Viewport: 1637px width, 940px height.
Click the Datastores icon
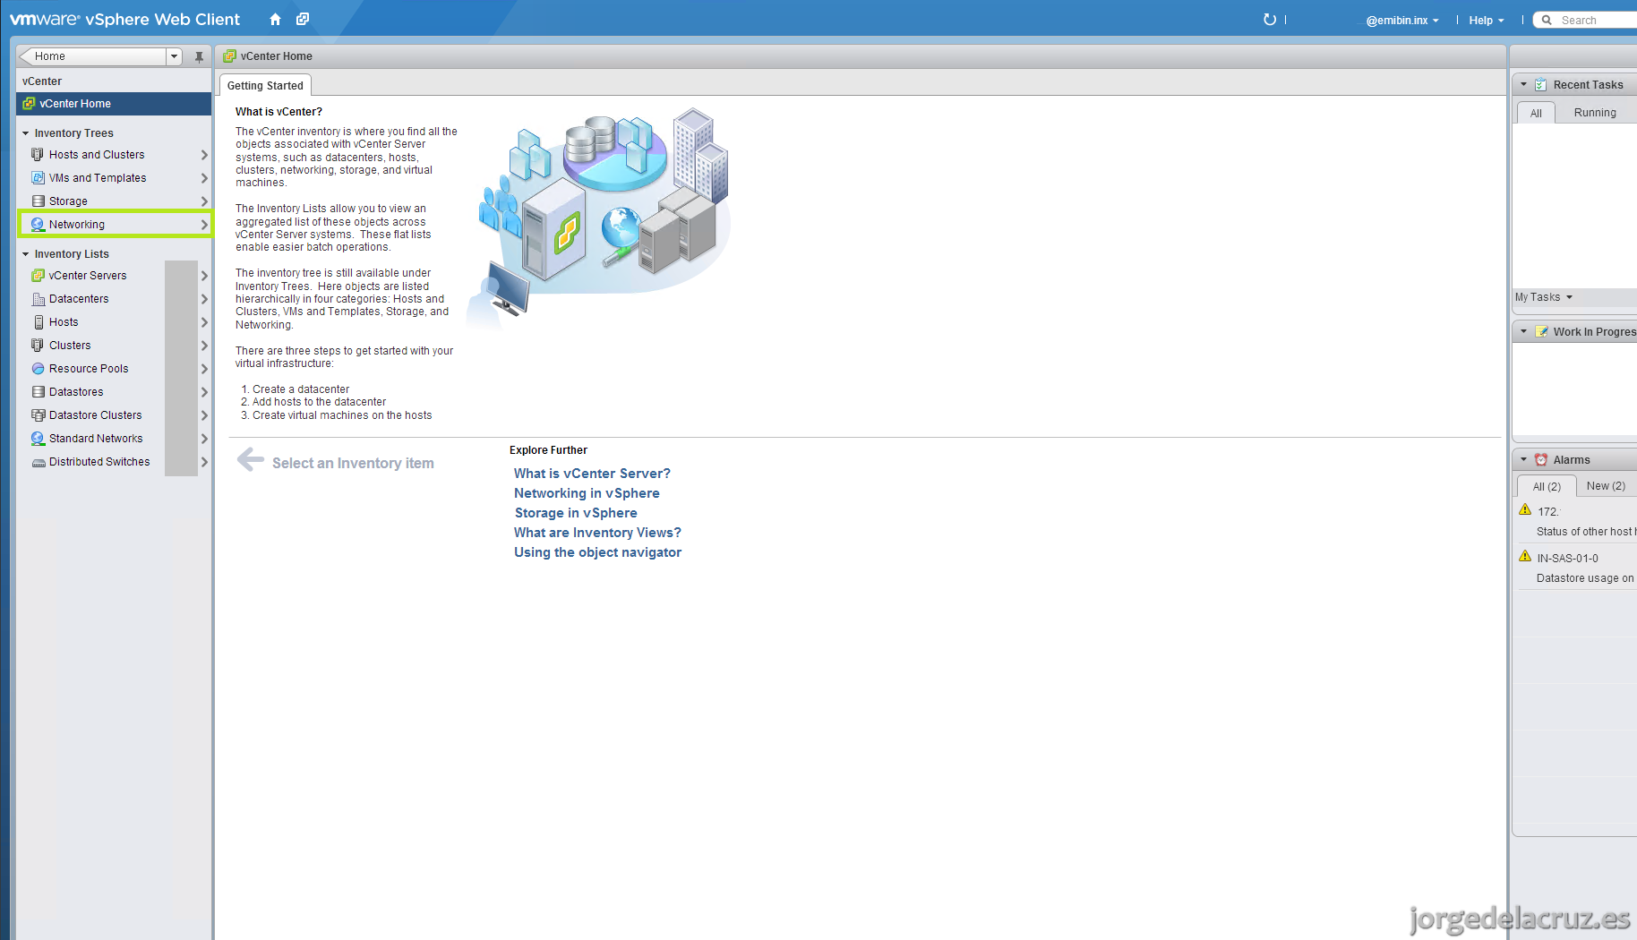38,392
